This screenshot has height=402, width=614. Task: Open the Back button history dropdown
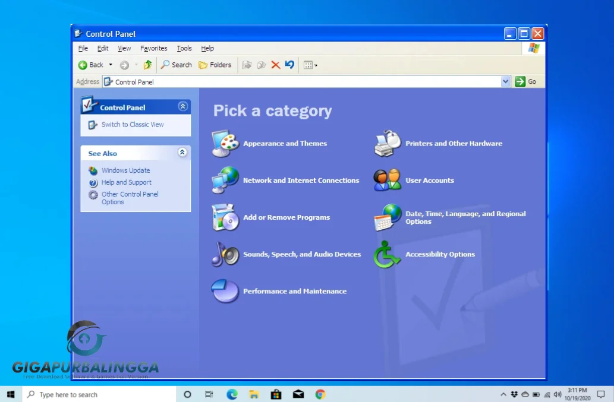pos(110,65)
